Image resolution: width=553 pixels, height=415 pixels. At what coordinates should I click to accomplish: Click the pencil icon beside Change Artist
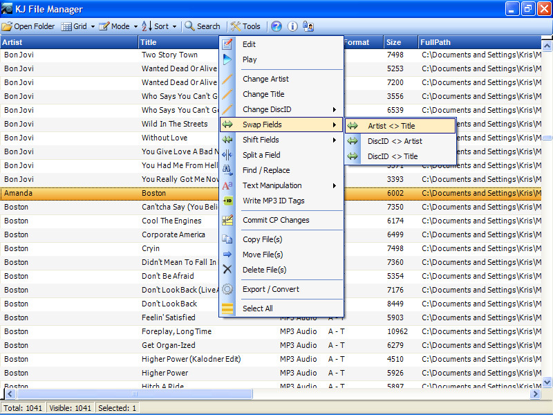(x=227, y=79)
